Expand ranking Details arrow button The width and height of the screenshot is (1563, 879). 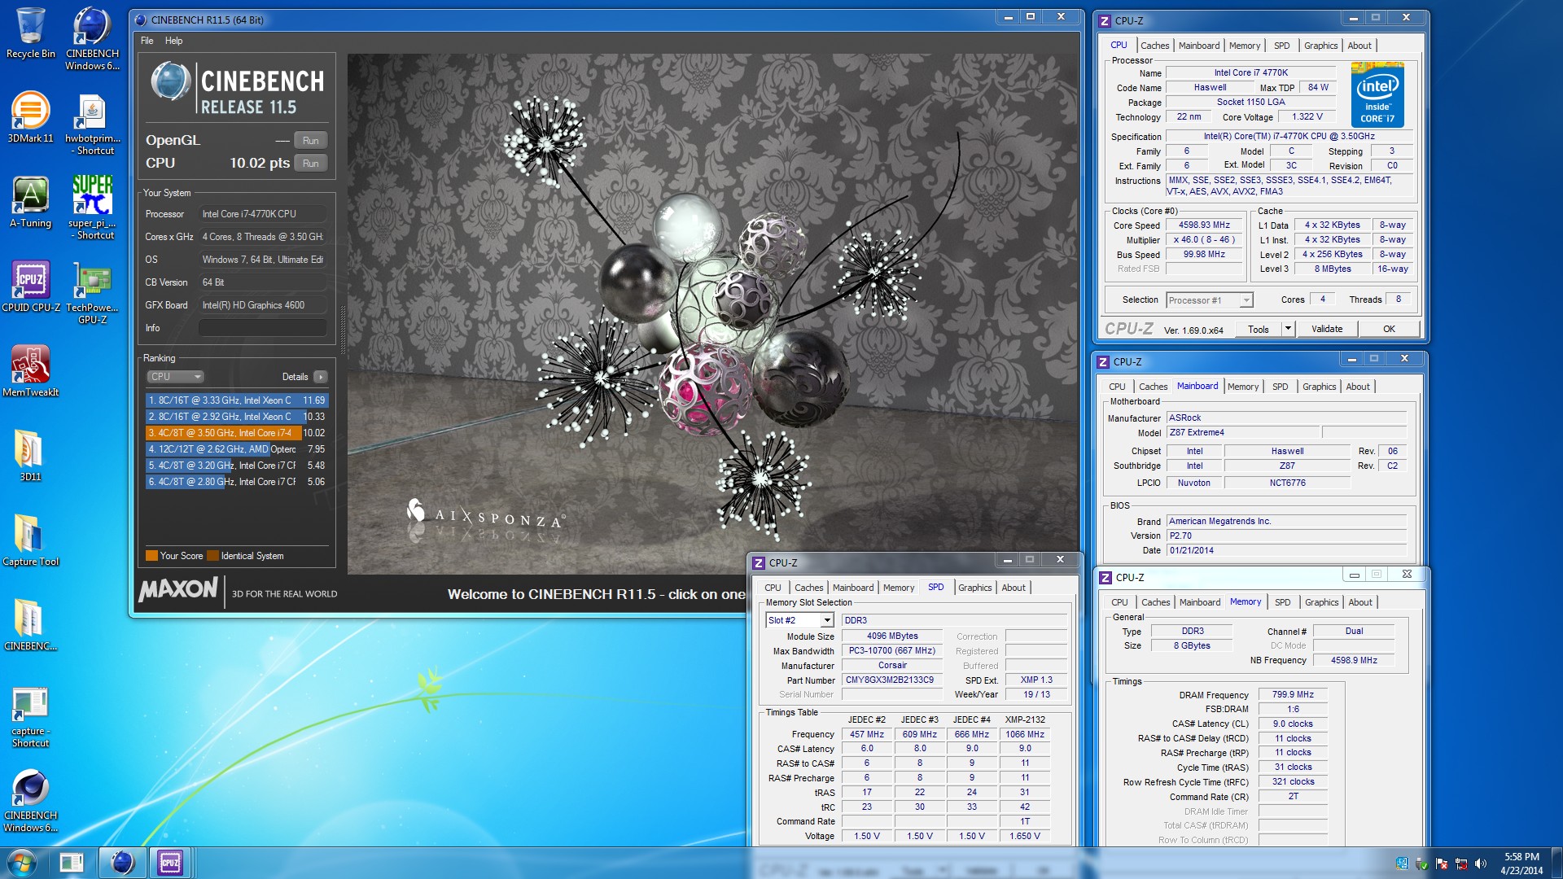[x=321, y=377]
